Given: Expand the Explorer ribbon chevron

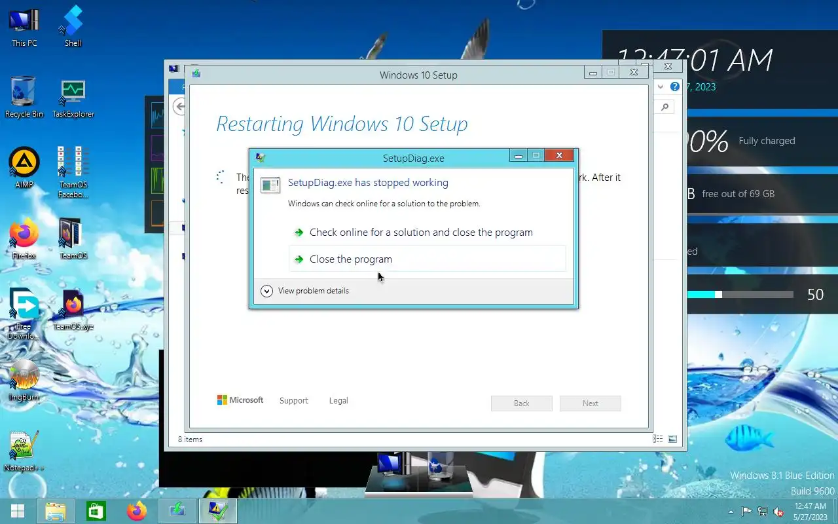Looking at the screenshot, I should 660,86.
